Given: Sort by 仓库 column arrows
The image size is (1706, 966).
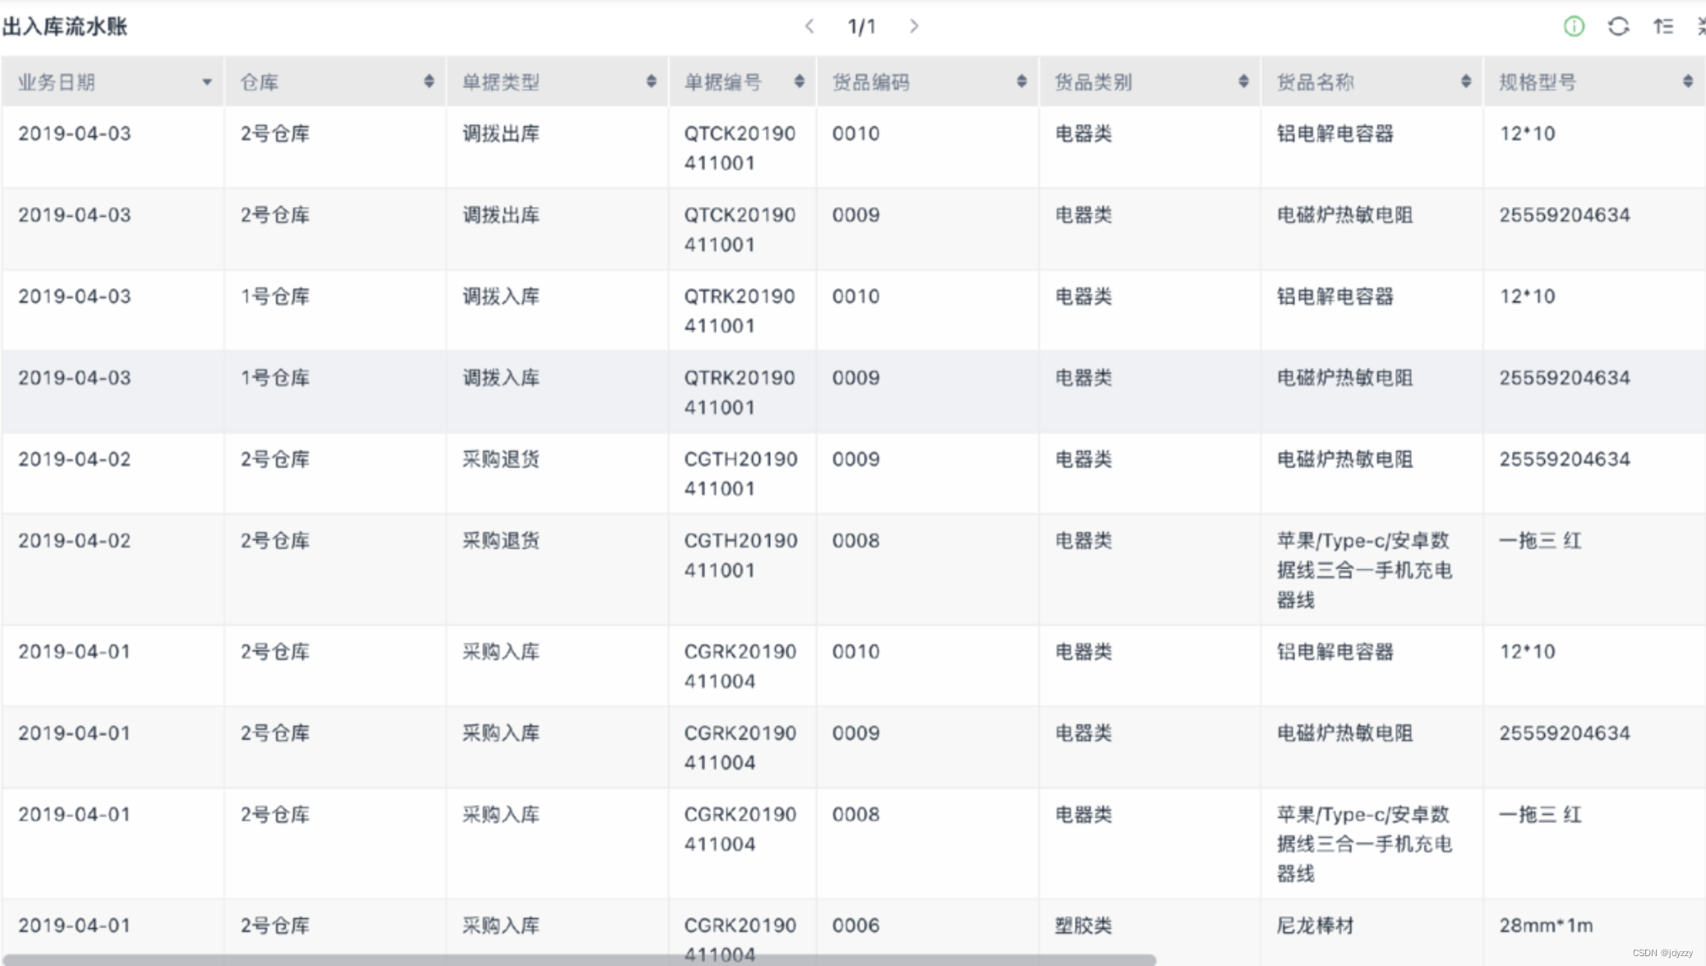Looking at the screenshot, I should 429,81.
